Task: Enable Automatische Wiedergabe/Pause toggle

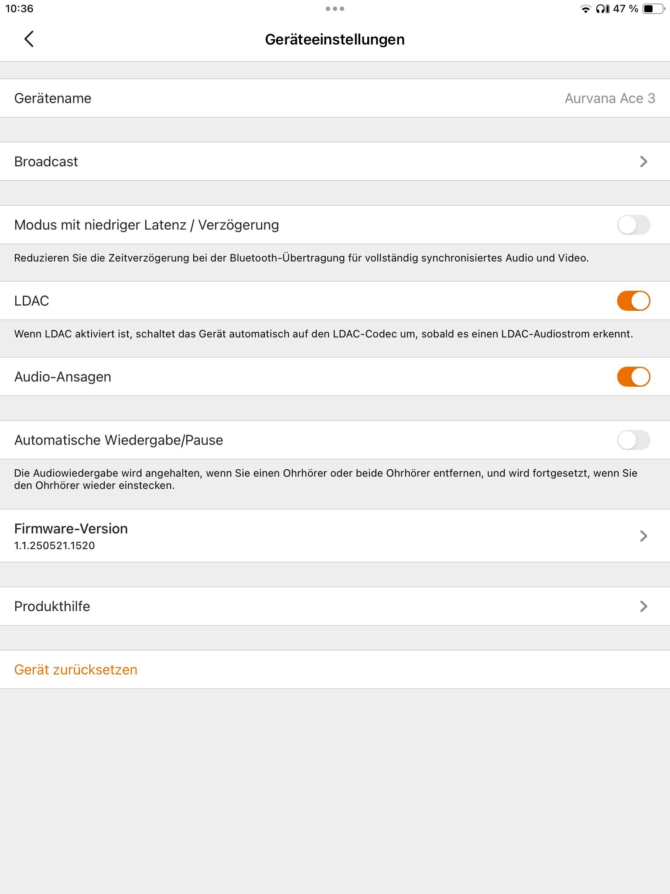Action: coord(633,440)
